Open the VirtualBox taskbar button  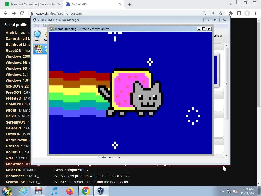[101, 191]
